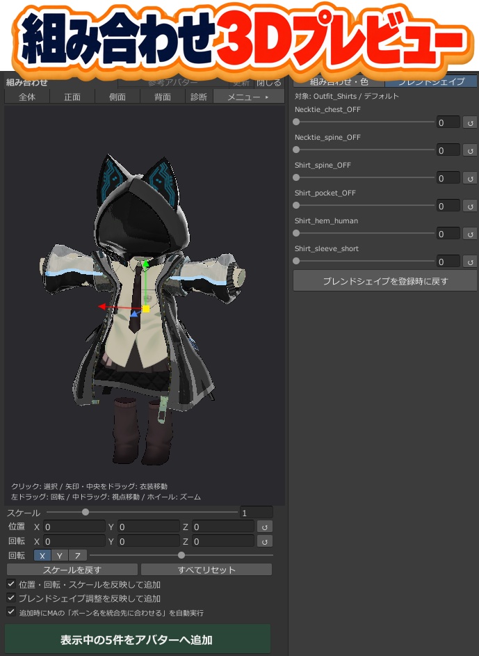Switch to the ブレンドシェイプ tab
The height and width of the screenshot is (656, 479).
coord(431,81)
